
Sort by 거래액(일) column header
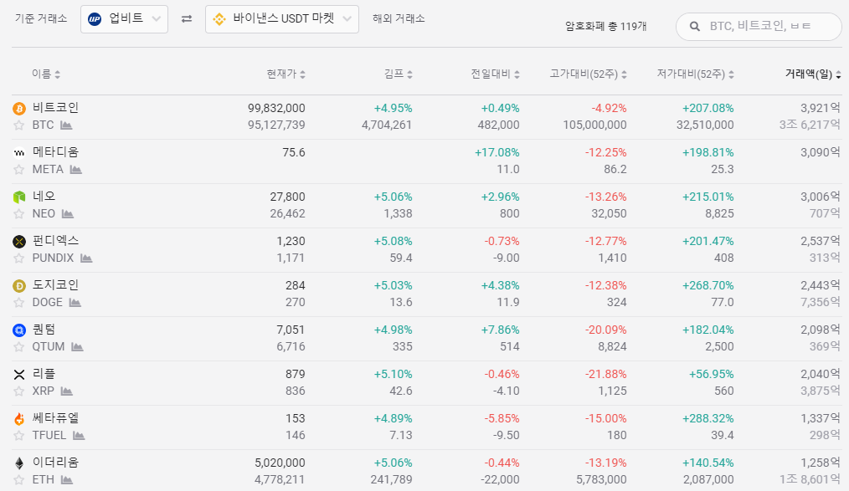pos(813,74)
